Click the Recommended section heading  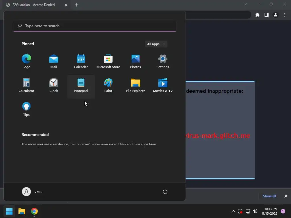click(x=35, y=135)
